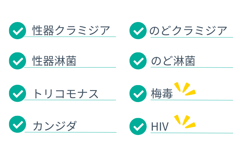
Task: Click the green check beside カンジダ
Action: [x=17, y=124]
